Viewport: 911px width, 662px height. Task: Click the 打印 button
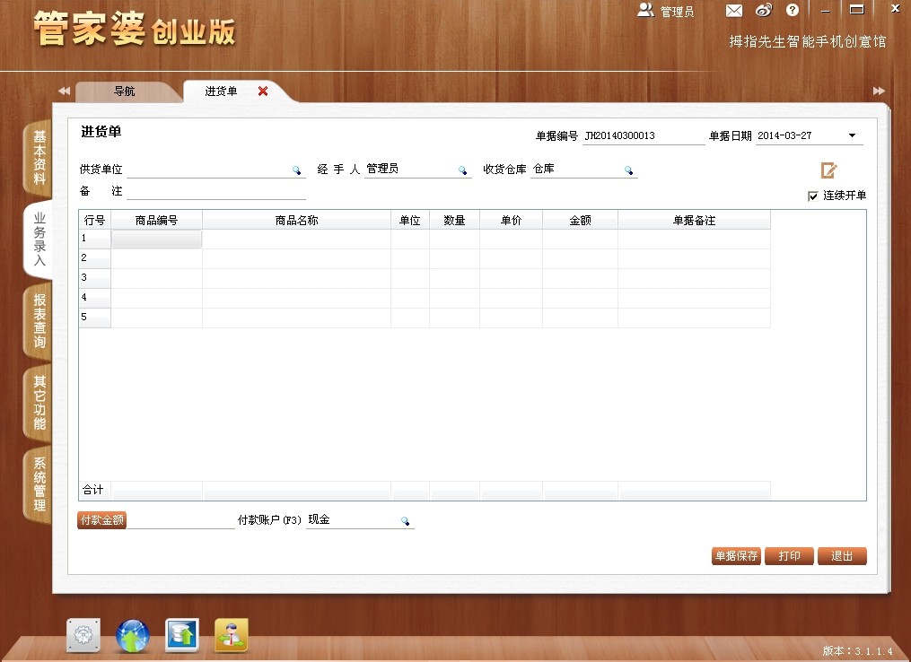[789, 555]
